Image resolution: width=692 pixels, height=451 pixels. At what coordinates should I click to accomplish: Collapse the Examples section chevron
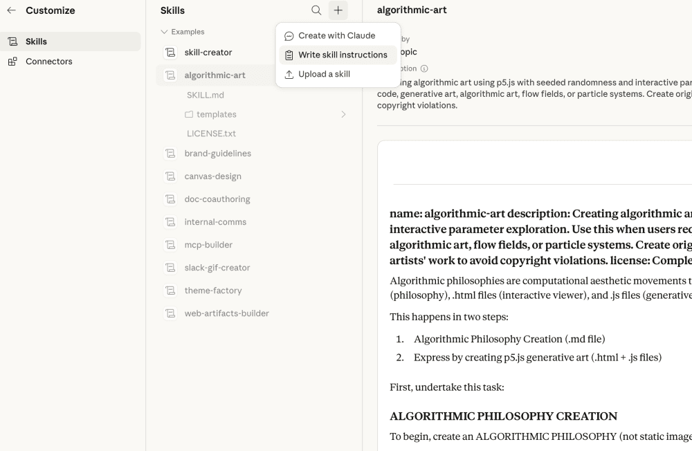164,32
